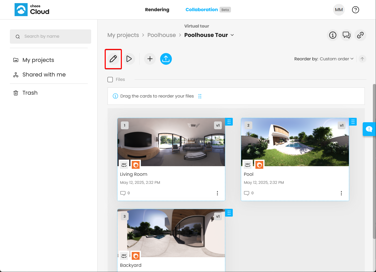This screenshot has height=272, width=376.
Task: Open the MM user avatar menu
Action: pyautogui.click(x=339, y=10)
